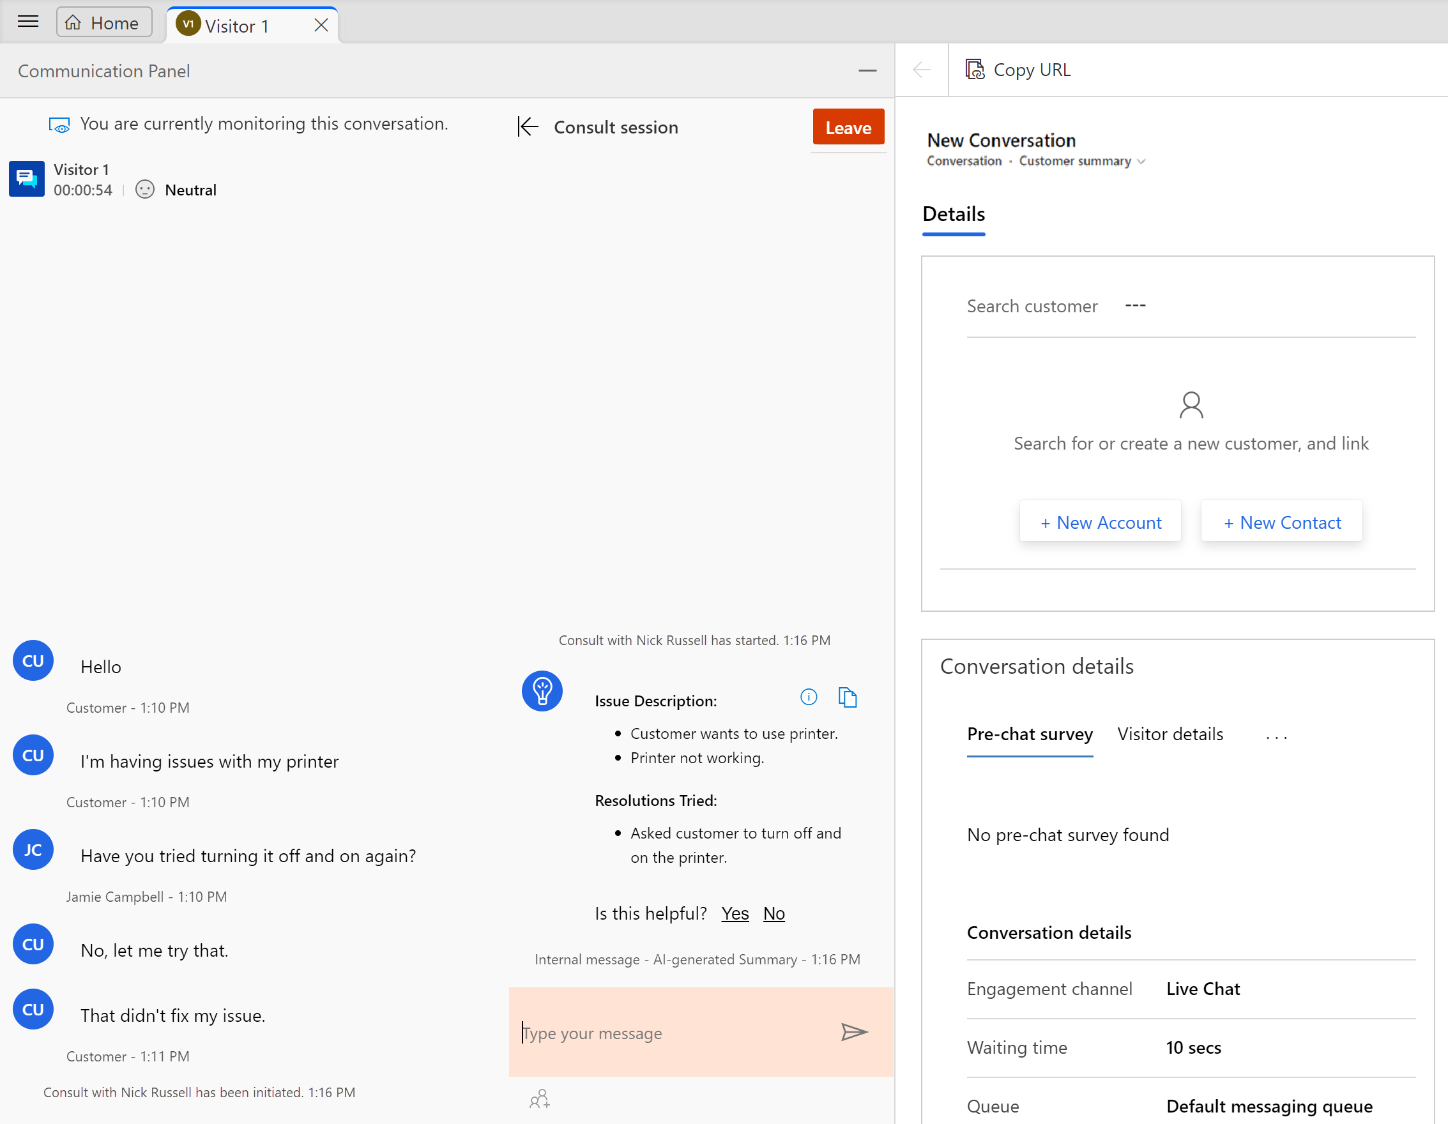Click the send message arrow icon
1448x1124 pixels.
(853, 1032)
